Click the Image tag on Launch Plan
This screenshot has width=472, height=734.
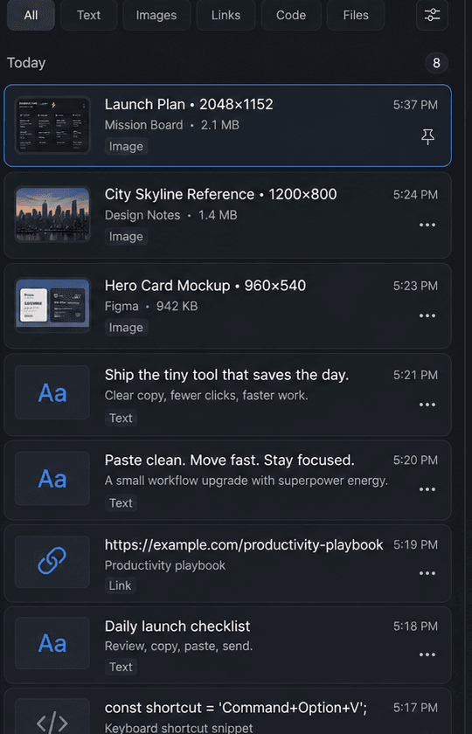(x=126, y=147)
